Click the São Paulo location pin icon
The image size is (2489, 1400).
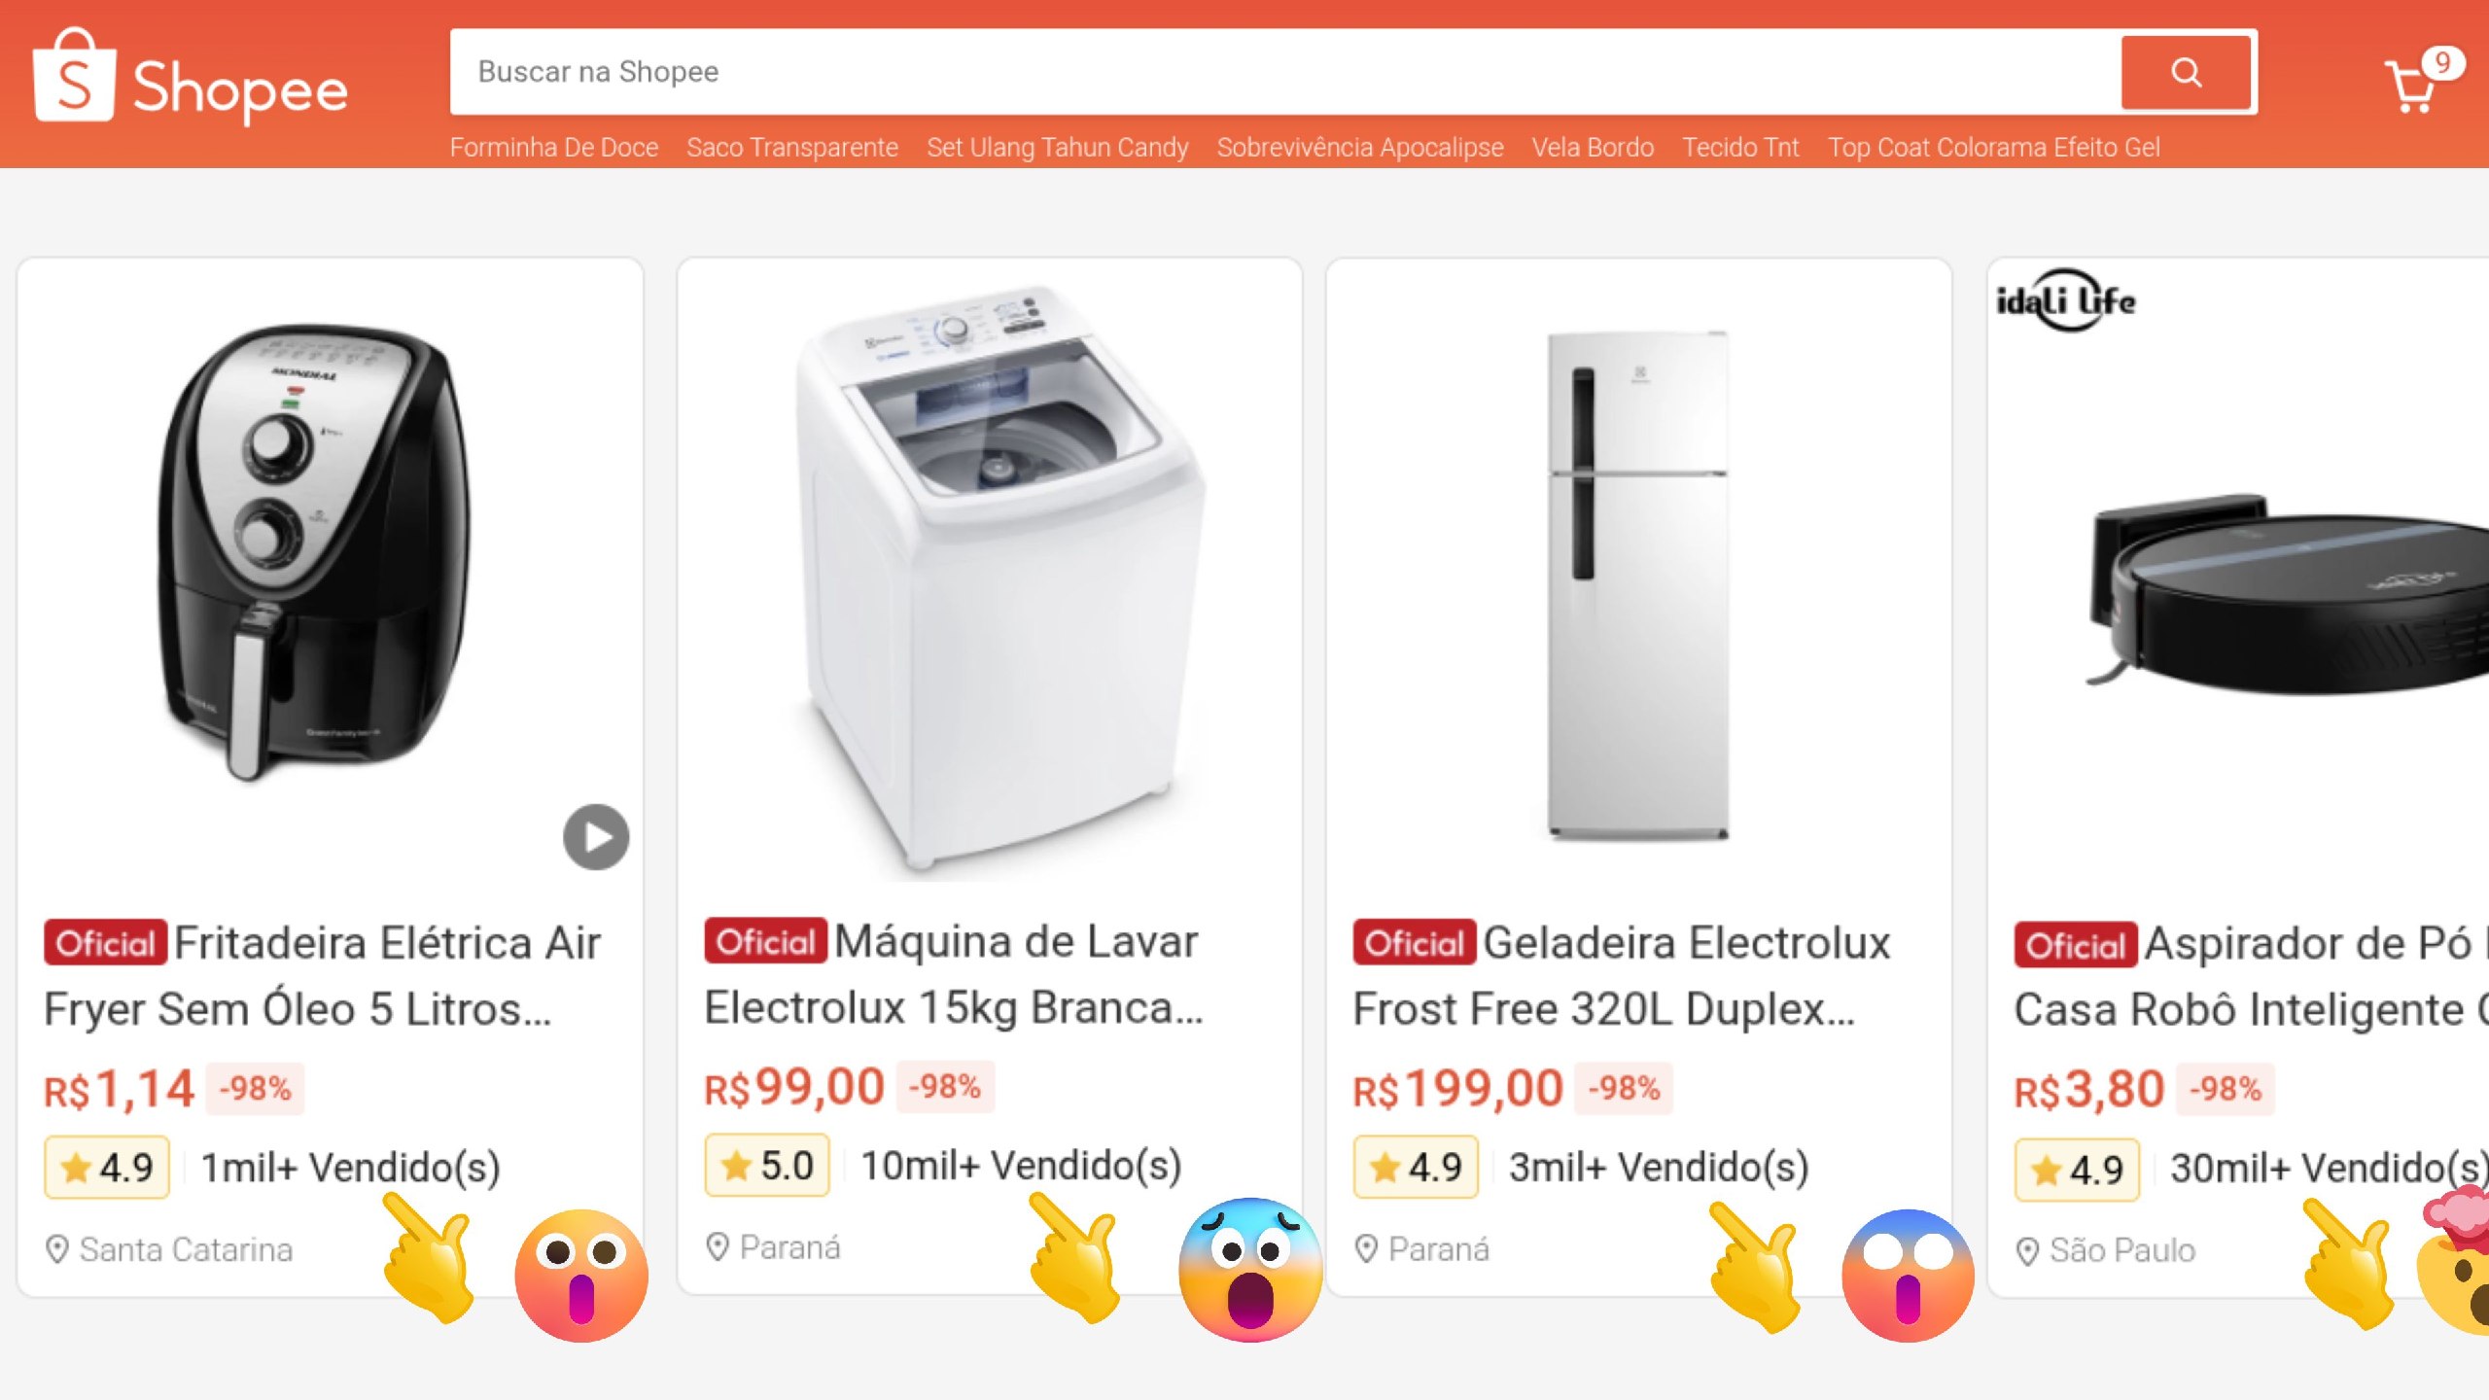click(x=2027, y=1251)
